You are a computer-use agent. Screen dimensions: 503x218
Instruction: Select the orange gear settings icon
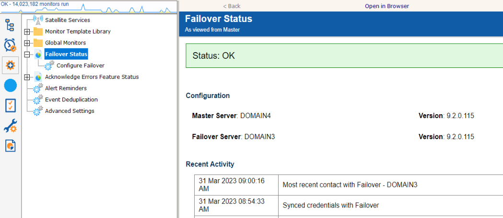tap(10, 65)
